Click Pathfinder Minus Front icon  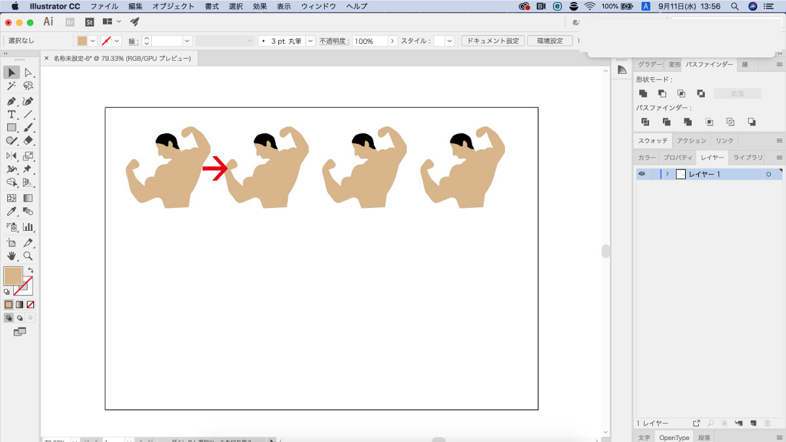click(x=662, y=93)
